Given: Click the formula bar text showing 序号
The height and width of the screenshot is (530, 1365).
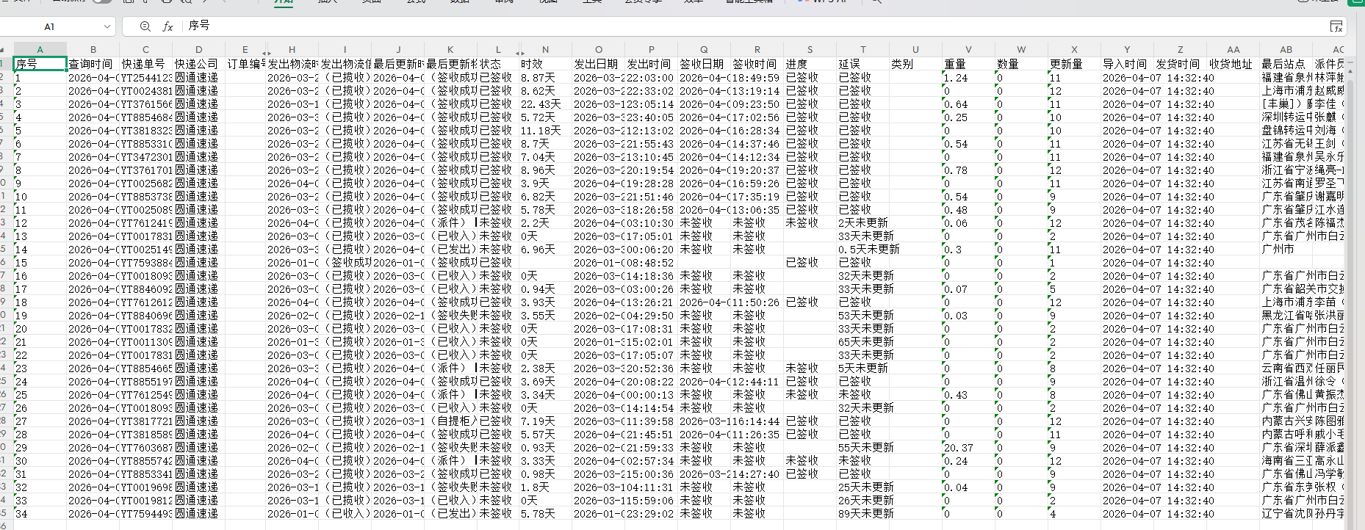Looking at the screenshot, I should point(199,26).
